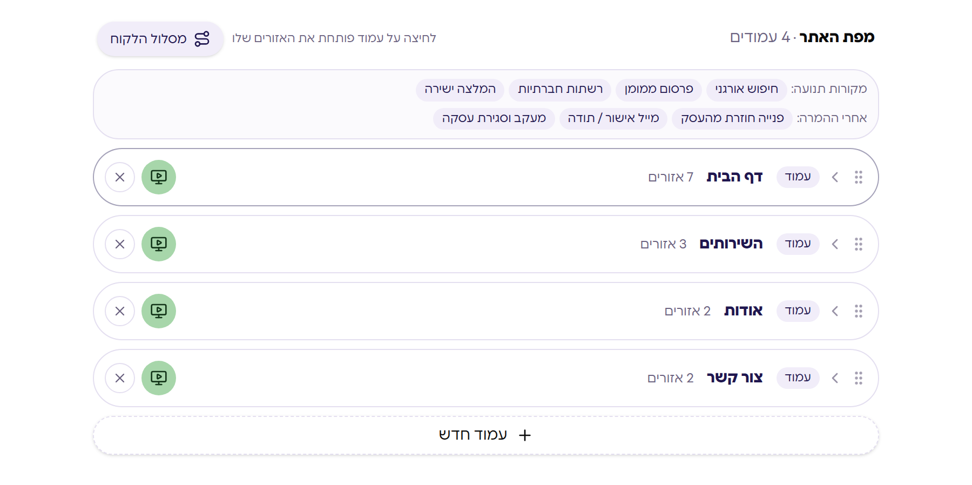Click the preview monitor icon for צור קשר
The height and width of the screenshot is (485, 972).
tap(159, 378)
